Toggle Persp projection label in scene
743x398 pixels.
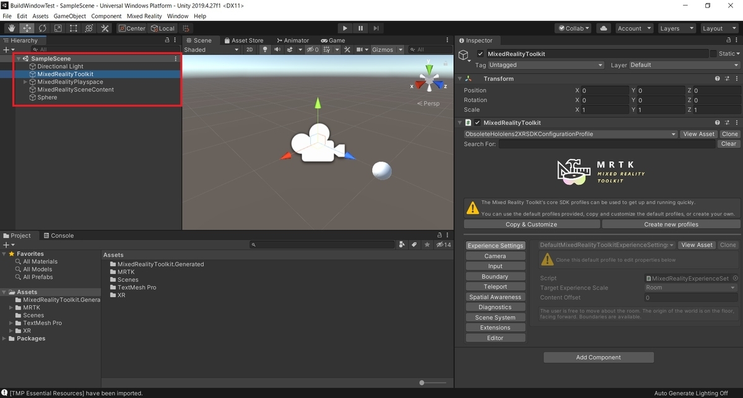tap(428, 103)
